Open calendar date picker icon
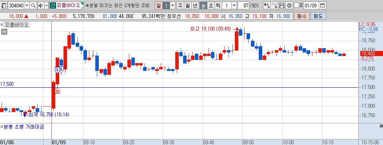 coord(322,5)
